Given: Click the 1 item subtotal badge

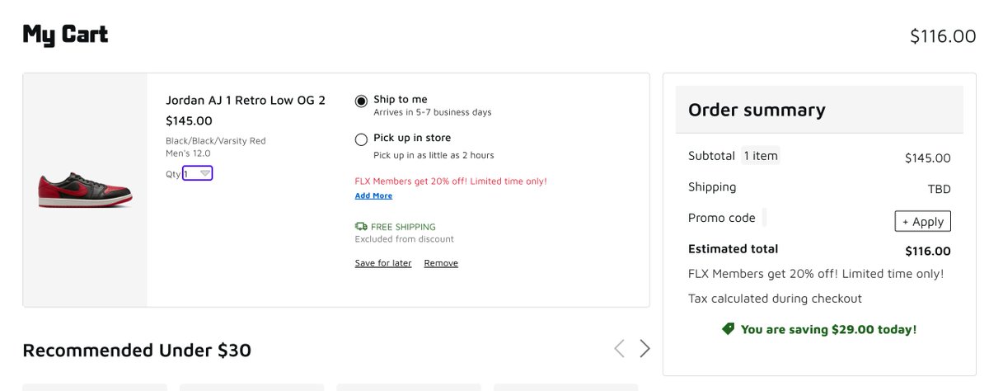Looking at the screenshot, I should click(x=760, y=156).
